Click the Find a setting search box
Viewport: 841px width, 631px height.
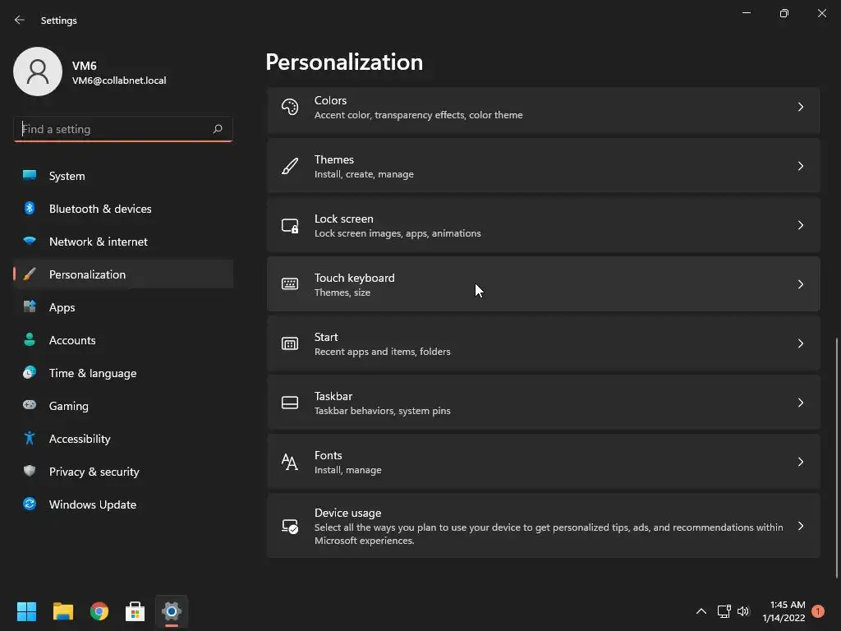[x=115, y=129]
